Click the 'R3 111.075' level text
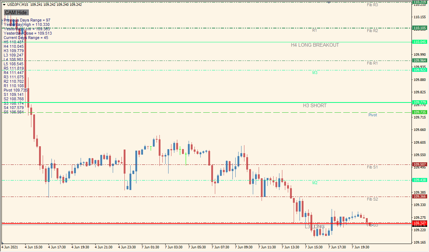The width and height of the screenshot is (429, 252). point(14,77)
